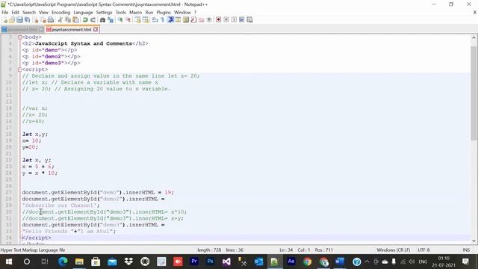The width and height of the screenshot is (478, 269).
Task: Start macro recording with the red record icon
Action: click(218, 20)
